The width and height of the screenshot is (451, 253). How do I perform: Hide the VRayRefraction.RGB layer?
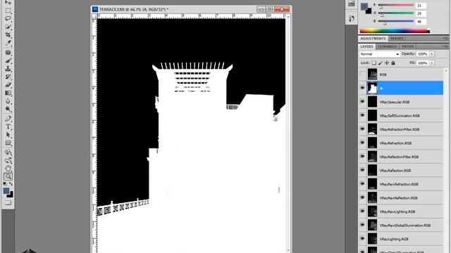pyautogui.click(x=362, y=143)
